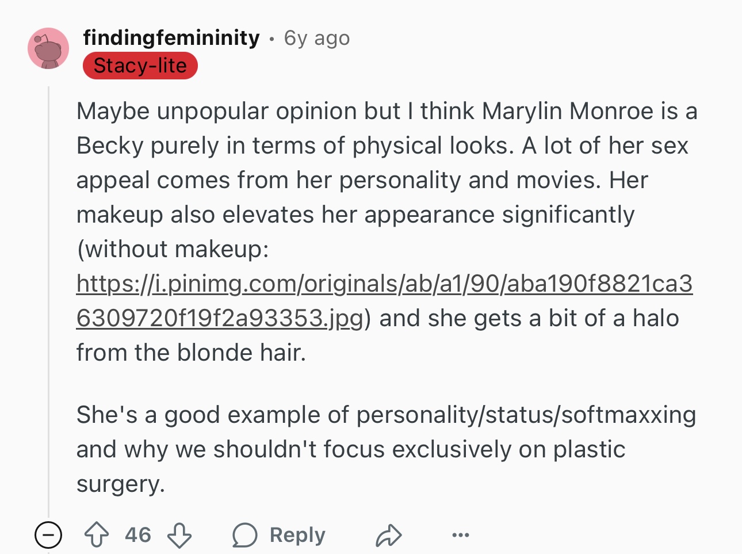Click the word personality/status/softmaxxing

[526, 415]
